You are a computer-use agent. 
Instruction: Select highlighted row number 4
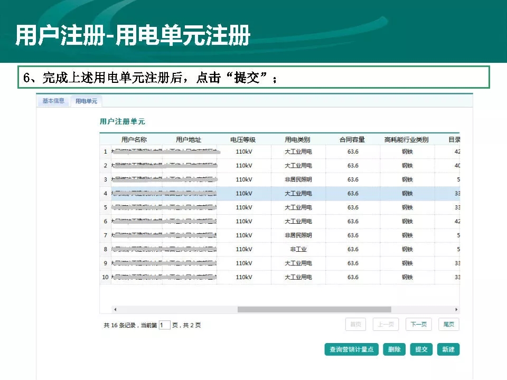coord(105,194)
